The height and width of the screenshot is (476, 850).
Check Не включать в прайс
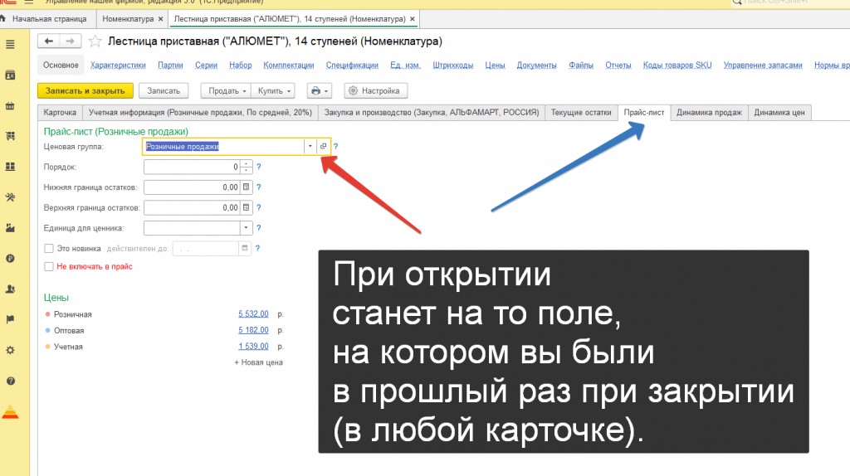pyautogui.click(x=49, y=266)
